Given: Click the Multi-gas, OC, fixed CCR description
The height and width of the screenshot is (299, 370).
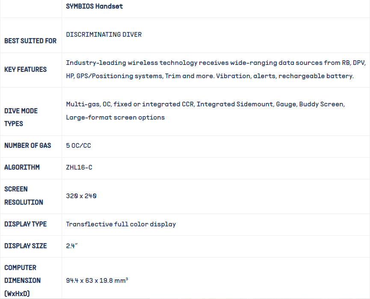Looking at the screenshot, I should point(205,111).
